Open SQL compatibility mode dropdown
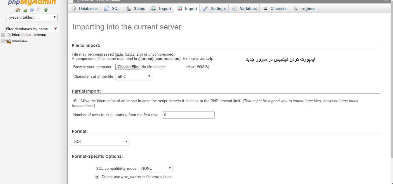 tap(156, 168)
